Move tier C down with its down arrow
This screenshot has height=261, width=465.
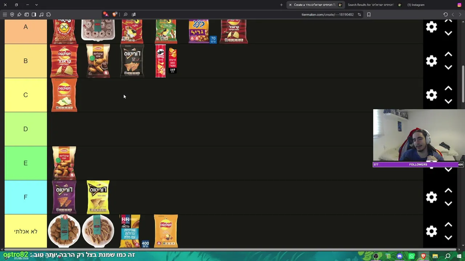[x=448, y=101]
